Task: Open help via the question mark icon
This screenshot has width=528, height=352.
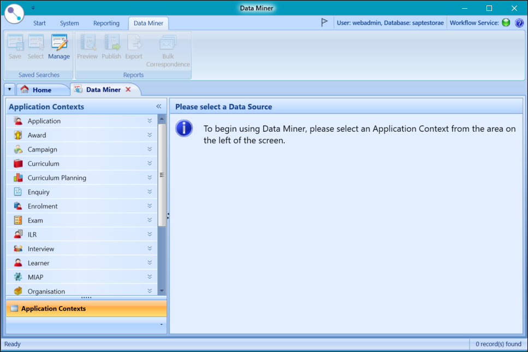Action: coord(519,22)
